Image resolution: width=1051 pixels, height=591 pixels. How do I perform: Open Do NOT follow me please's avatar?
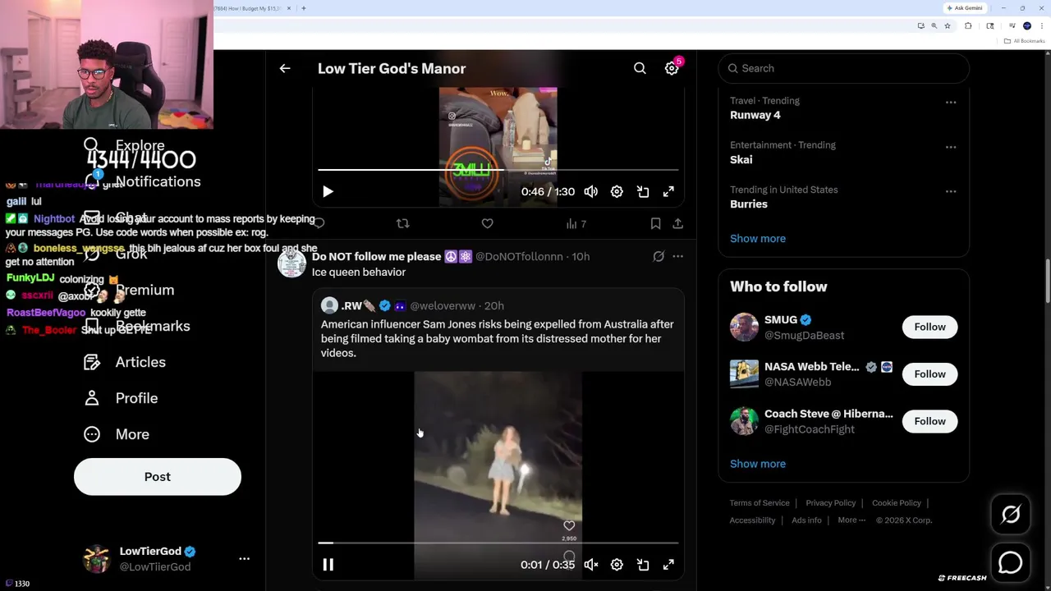(x=291, y=263)
